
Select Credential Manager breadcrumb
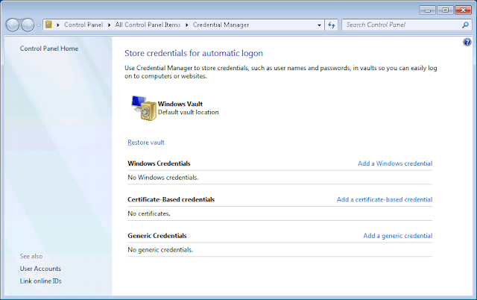pyautogui.click(x=221, y=25)
